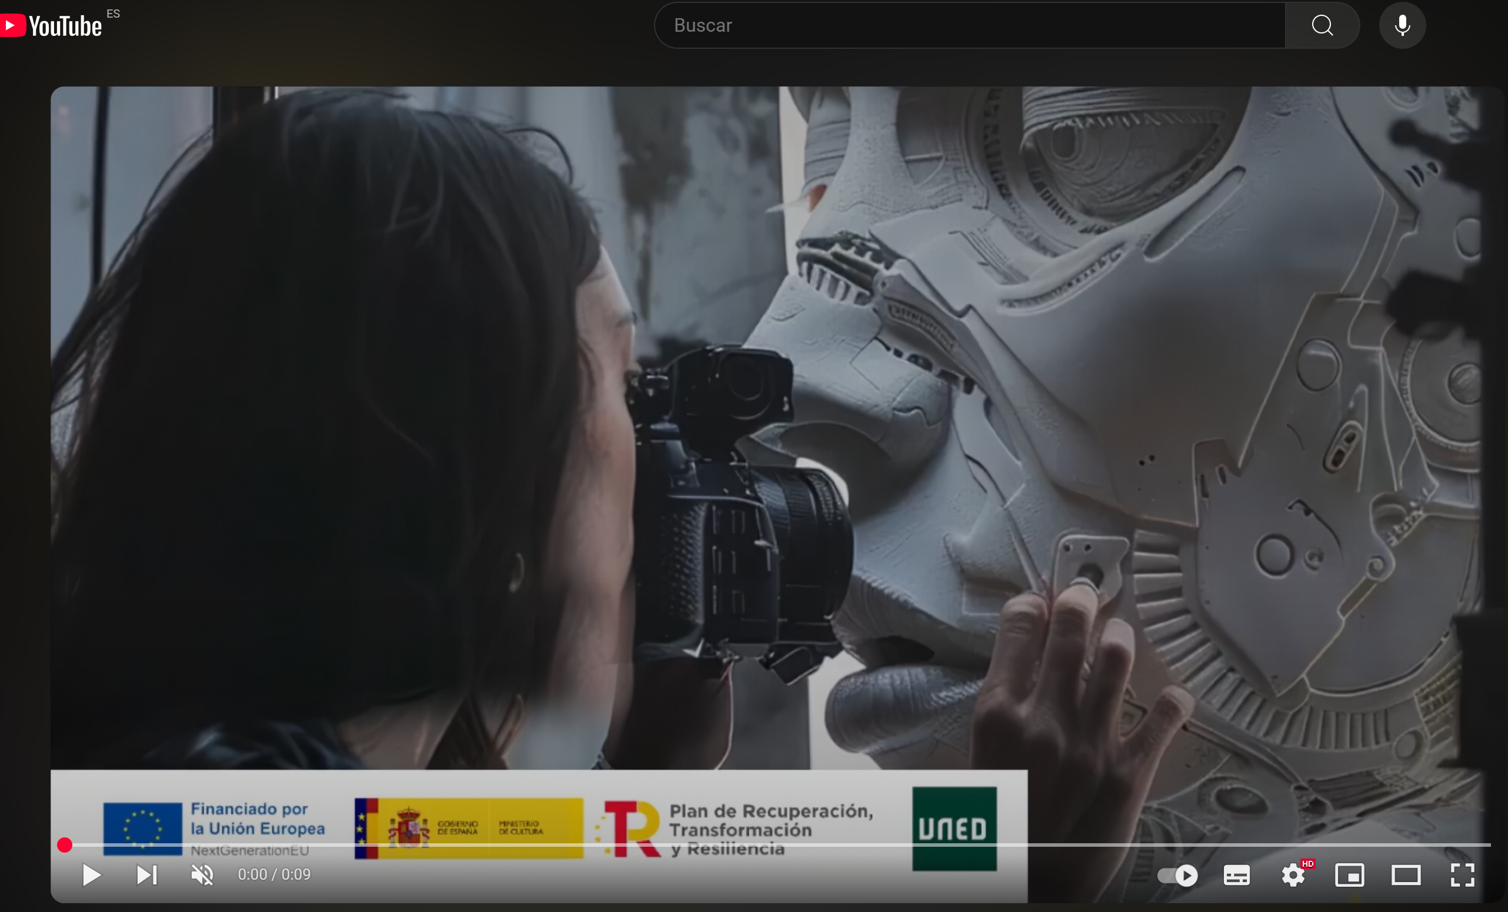Toggle the autoplay switch
Image resolution: width=1508 pixels, height=912 pixels.
click(1177, 876)
